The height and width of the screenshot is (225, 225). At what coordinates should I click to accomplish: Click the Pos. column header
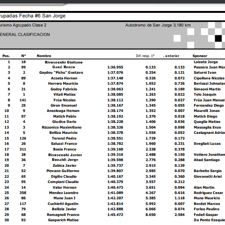(x=6, y=56)
